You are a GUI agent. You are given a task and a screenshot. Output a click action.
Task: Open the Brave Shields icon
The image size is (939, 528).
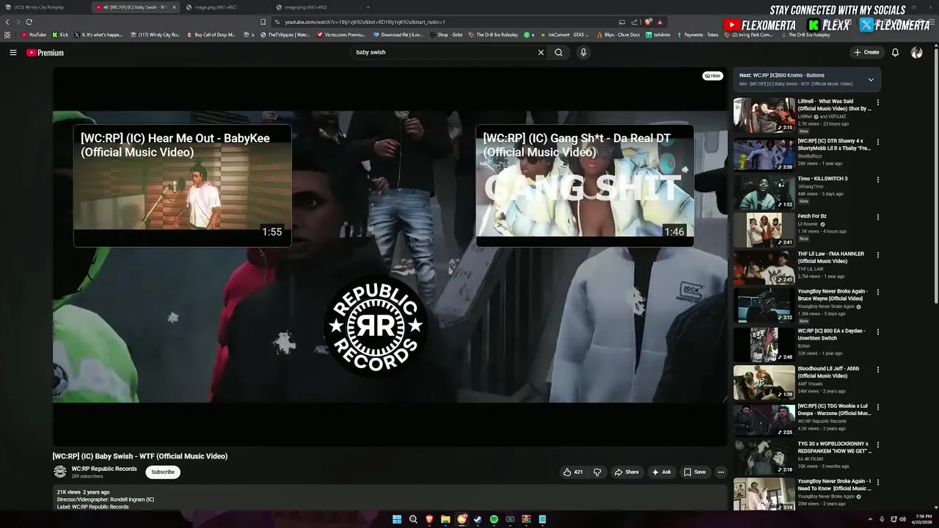coord(648,22)
